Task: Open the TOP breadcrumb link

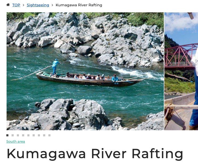Action: (16, 5)
